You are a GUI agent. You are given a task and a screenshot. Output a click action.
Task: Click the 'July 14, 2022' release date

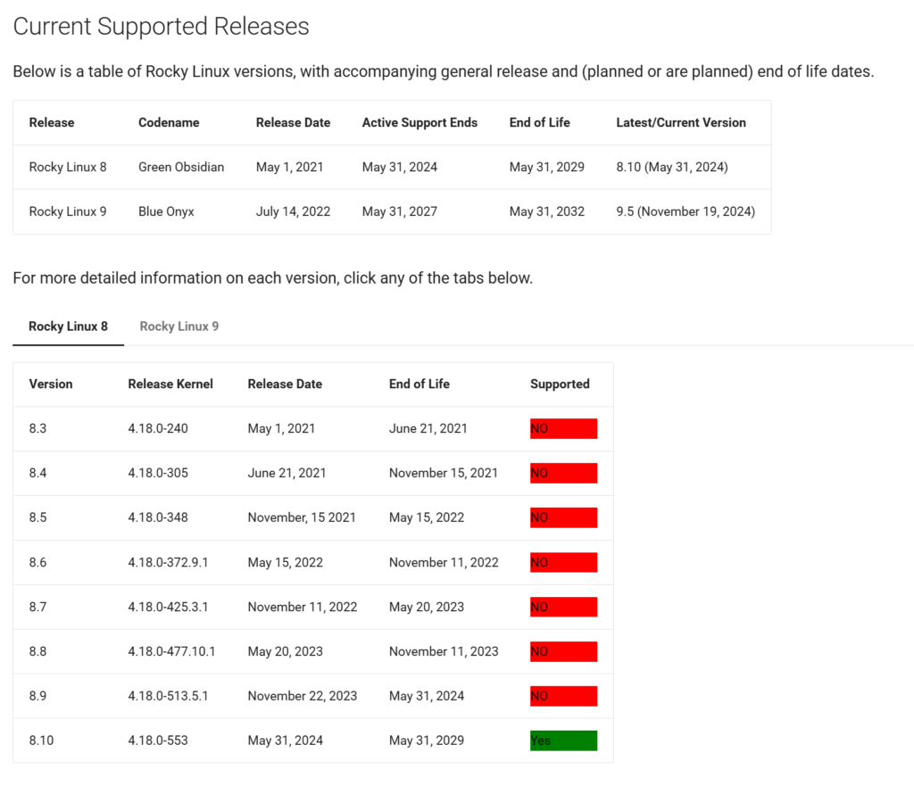point(293,211)
